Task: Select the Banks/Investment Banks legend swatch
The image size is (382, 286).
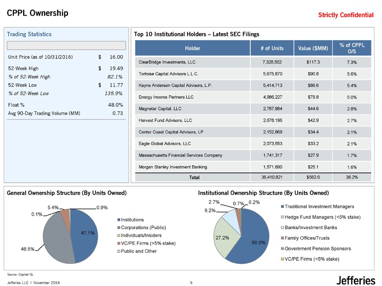Action: [x=283, y=227]
